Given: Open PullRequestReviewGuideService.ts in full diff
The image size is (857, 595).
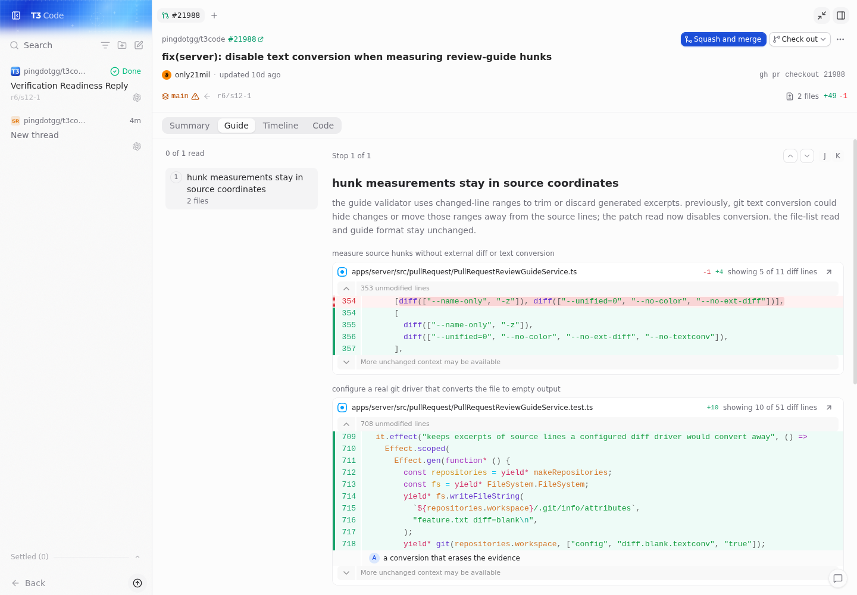Looking at the screenshot, I should click(x=829, y=272).
